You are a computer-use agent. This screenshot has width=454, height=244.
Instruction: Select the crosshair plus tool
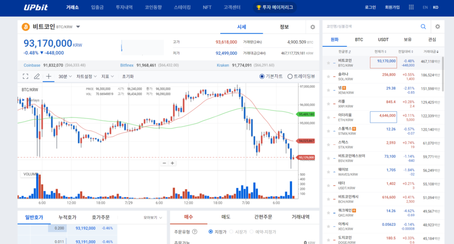(x=49, y=76)
